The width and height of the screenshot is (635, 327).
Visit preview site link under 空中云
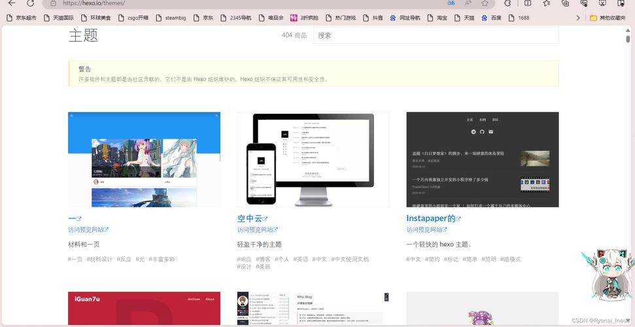tap(257, 230)
